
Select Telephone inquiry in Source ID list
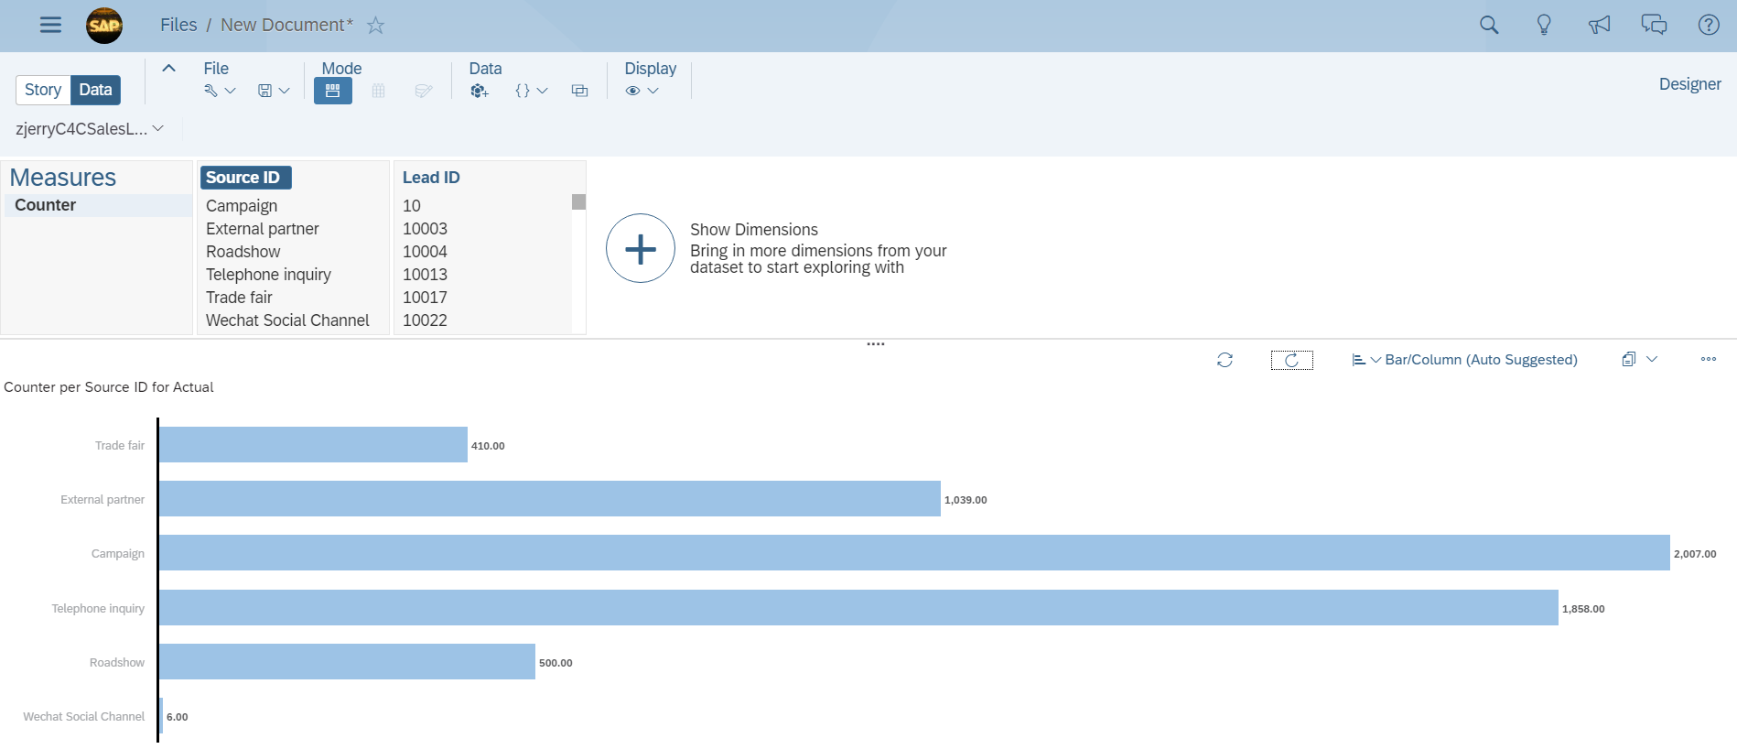(268, 275)
